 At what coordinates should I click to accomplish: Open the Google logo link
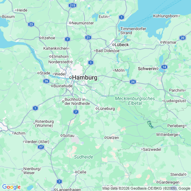(11, 187)
